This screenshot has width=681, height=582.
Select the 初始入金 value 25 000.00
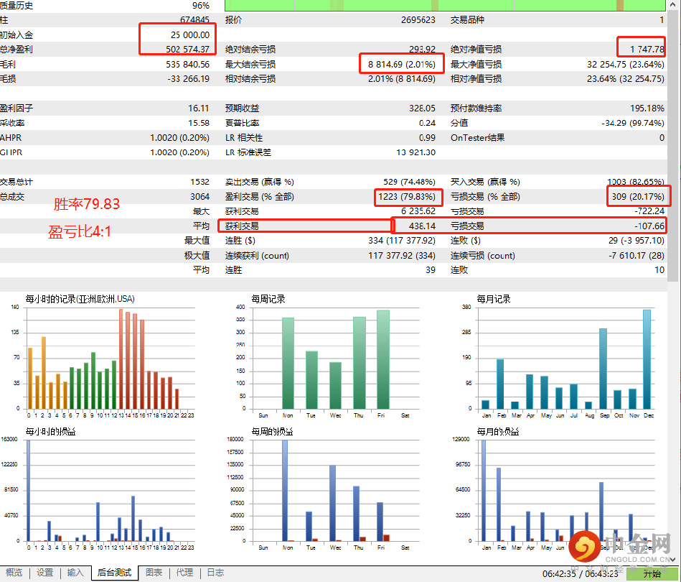point(190,34)
